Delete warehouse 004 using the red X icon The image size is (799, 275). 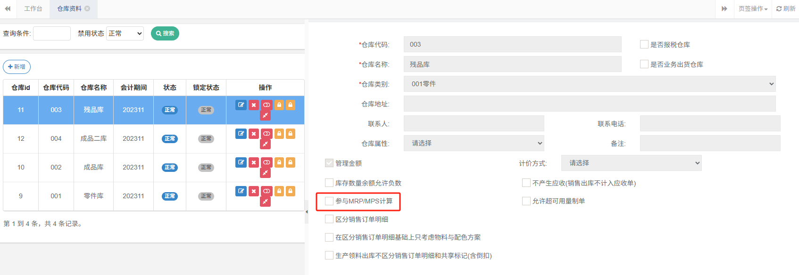254,134
